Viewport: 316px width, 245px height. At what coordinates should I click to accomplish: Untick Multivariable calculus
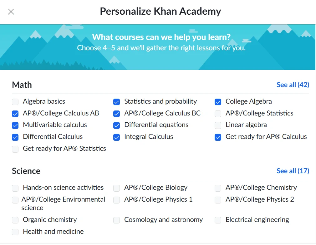(15, 125)
